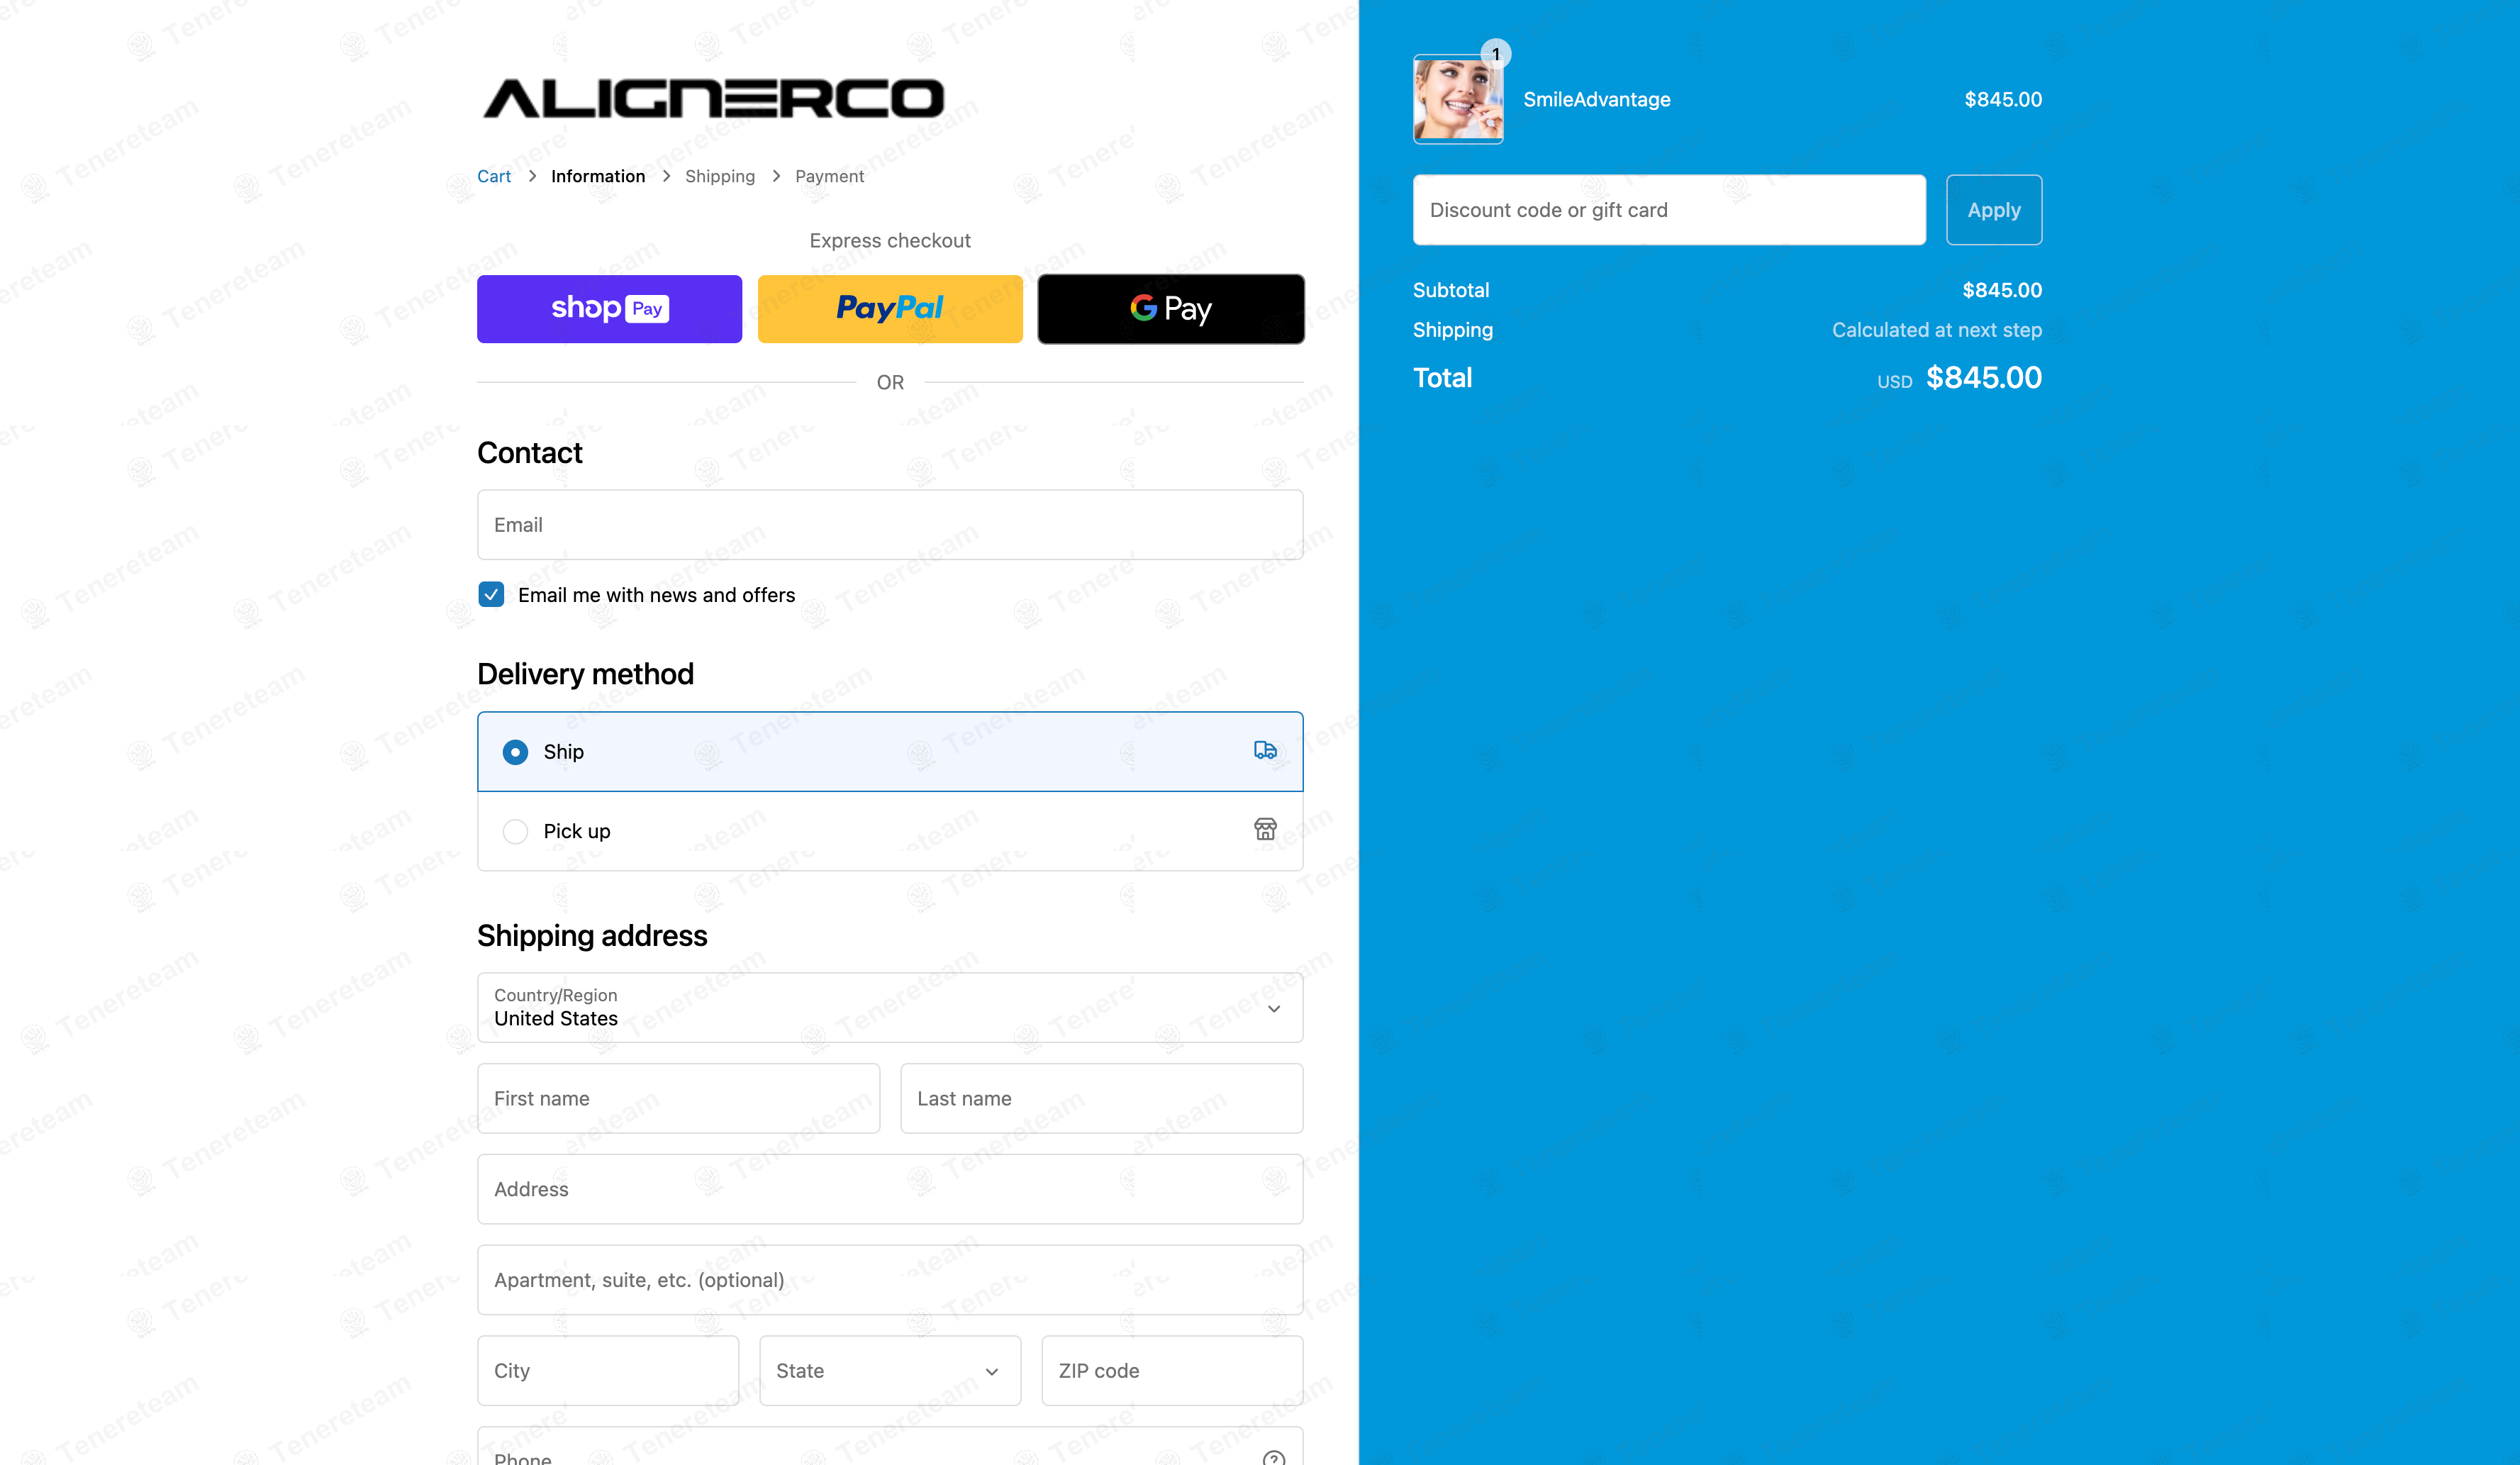Pay with the PayPal express button

pos(890,309)
